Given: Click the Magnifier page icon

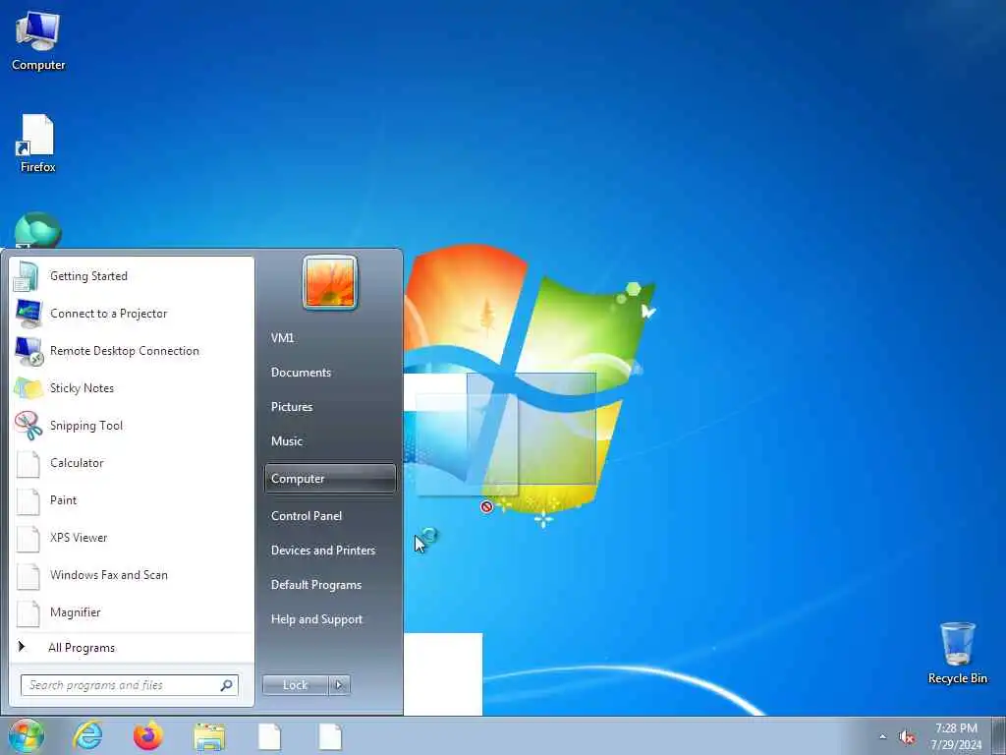Looking at the screenshot, I should pos(28,612).
